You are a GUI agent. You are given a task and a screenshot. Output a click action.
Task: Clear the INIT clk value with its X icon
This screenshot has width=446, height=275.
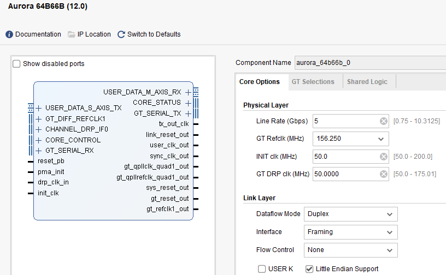(x=384, y=157)
